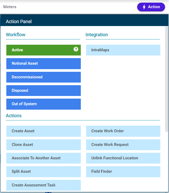Change workflow status to Decommissioned
This screenshot has height=193, width=169.
[x=43, y=77]
